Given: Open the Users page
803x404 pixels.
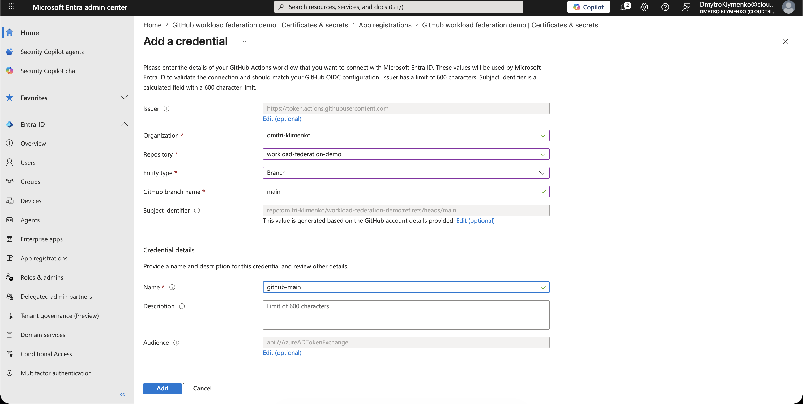Looking at the screenshot, I should coord(28,163).
